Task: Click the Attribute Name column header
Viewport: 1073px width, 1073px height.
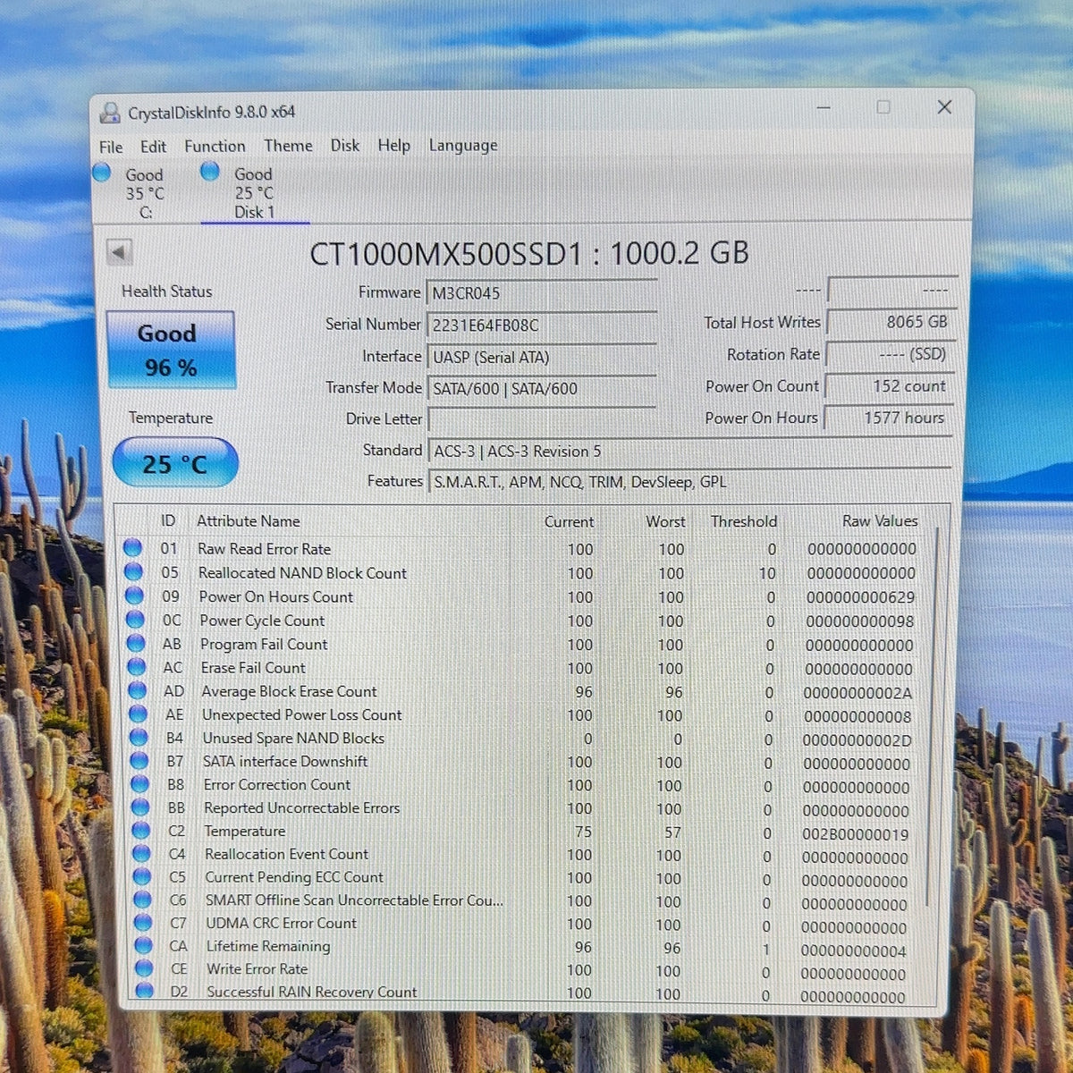Action: (x=249, y=520)
